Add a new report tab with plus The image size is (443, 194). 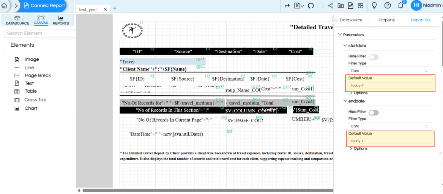115,8
